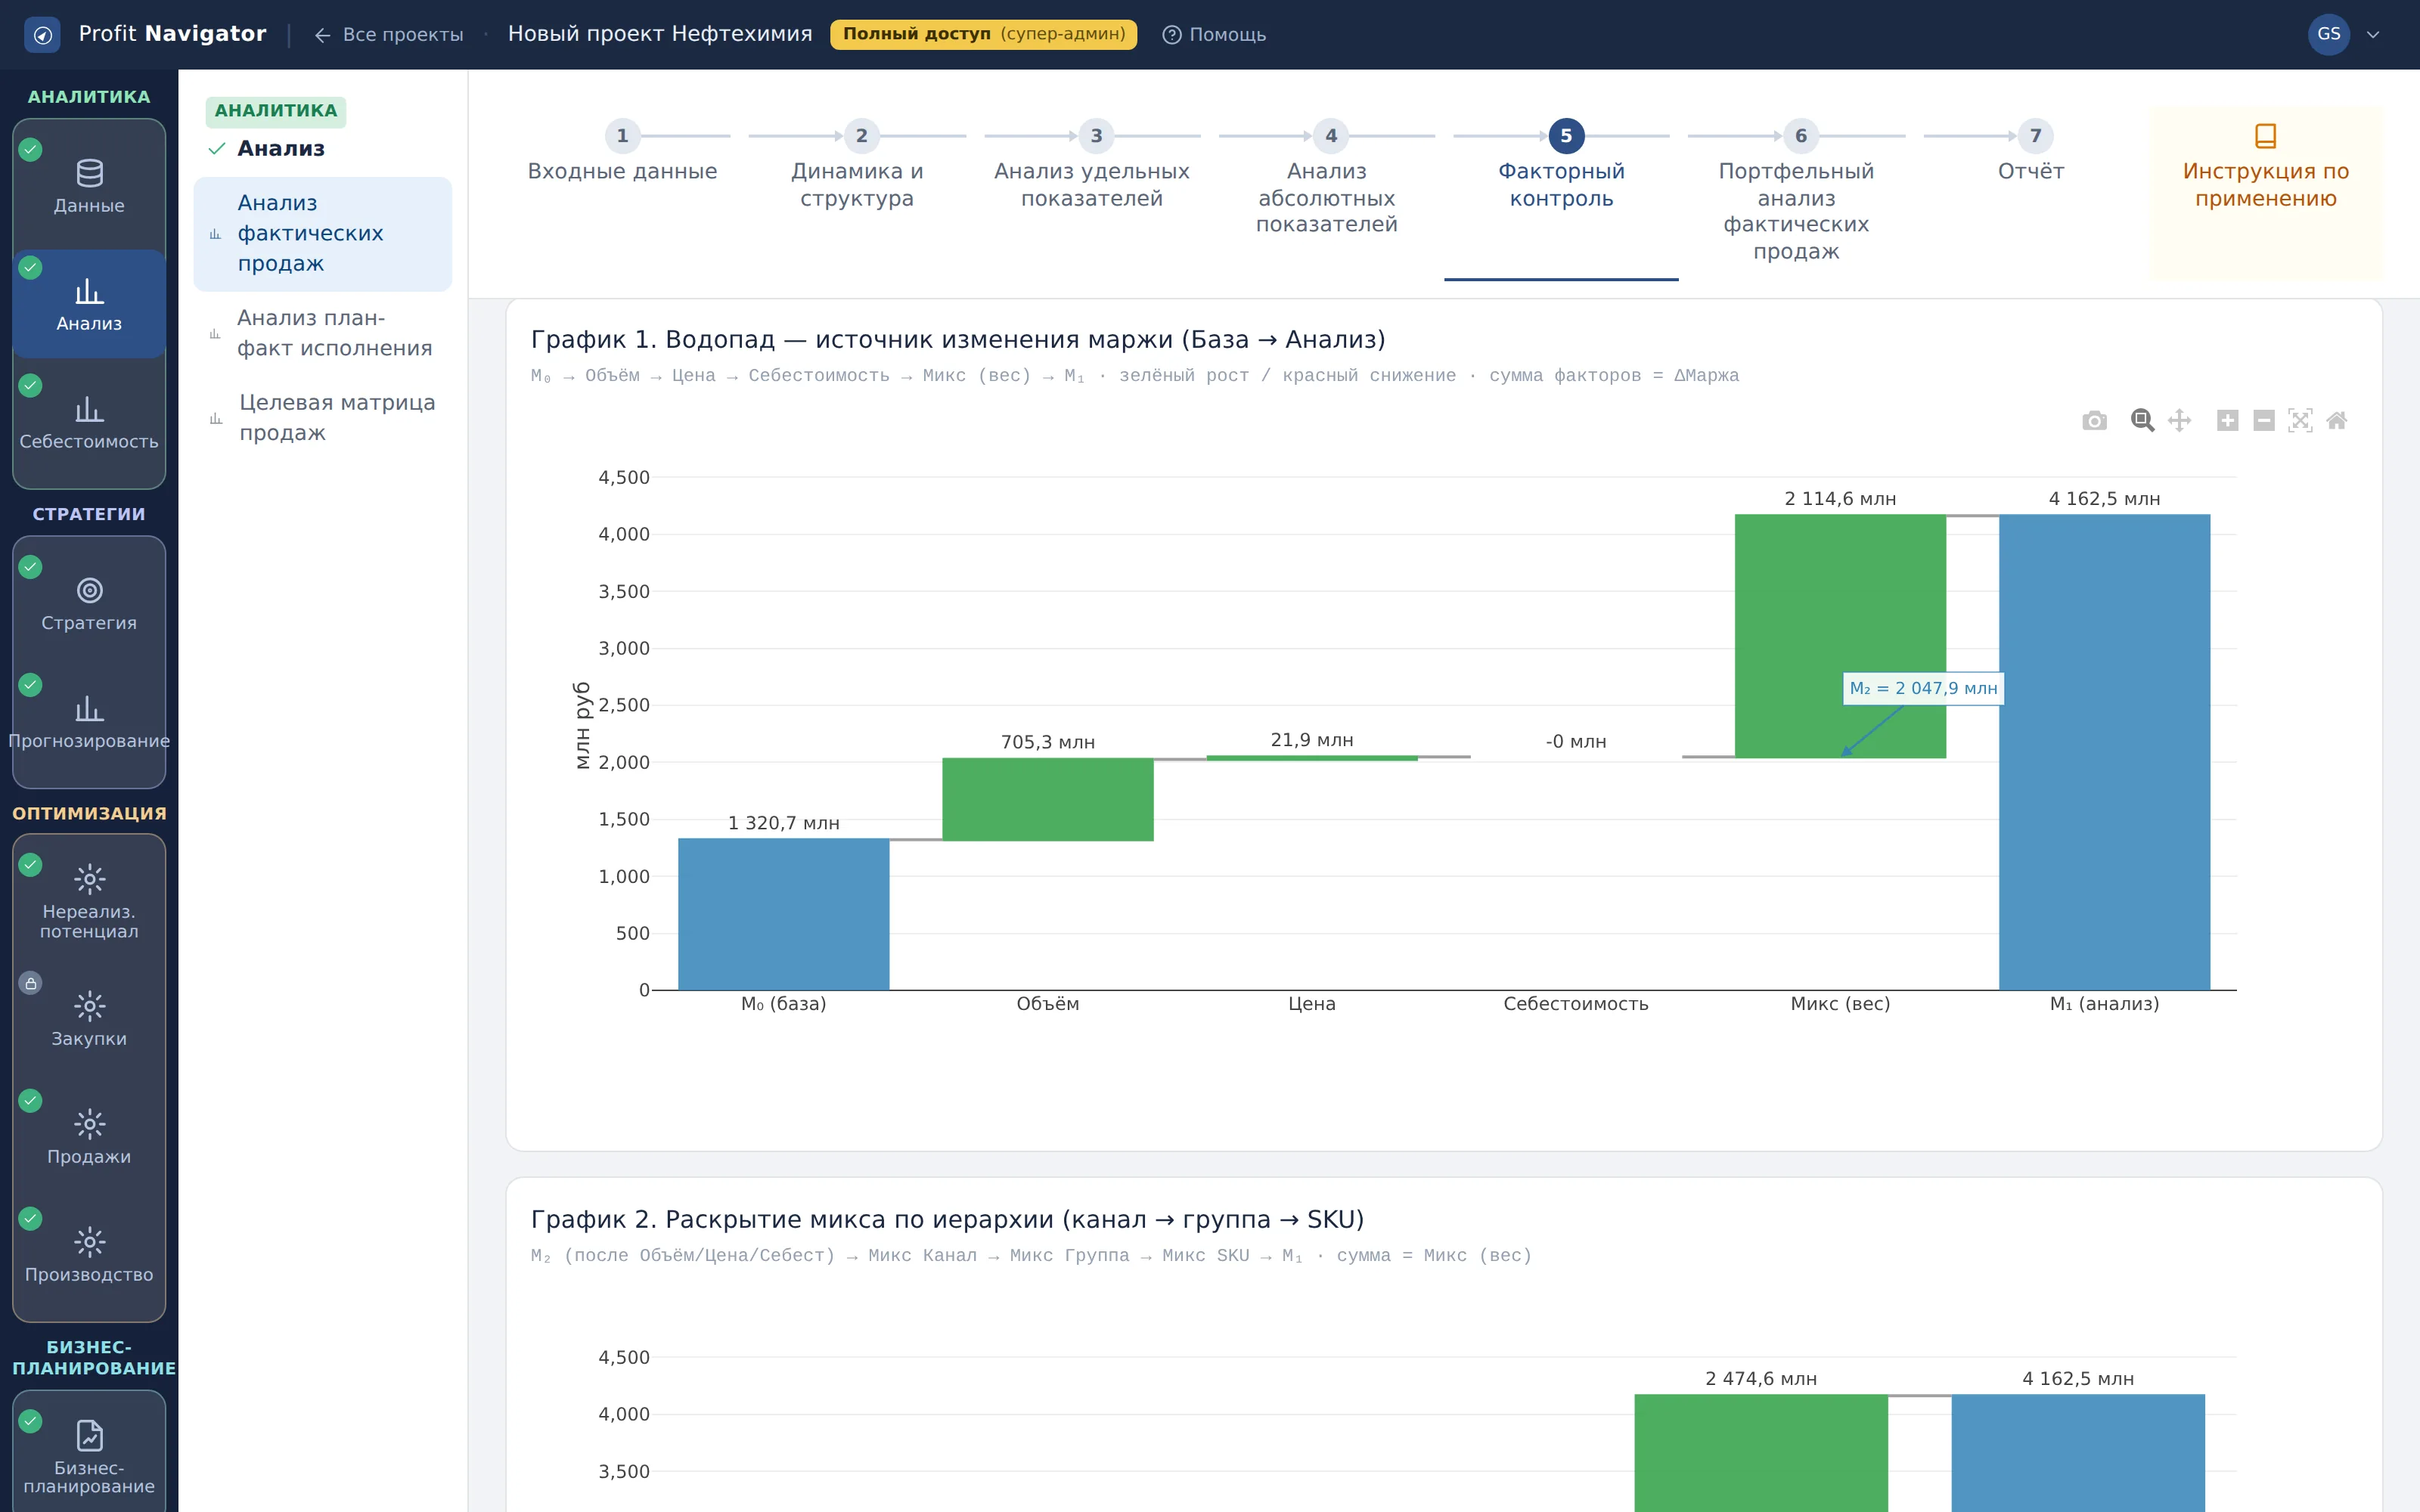2420x1512 pixels.
Task: Reset chart 1 axes with home icon
Action: pos(2337,421)
